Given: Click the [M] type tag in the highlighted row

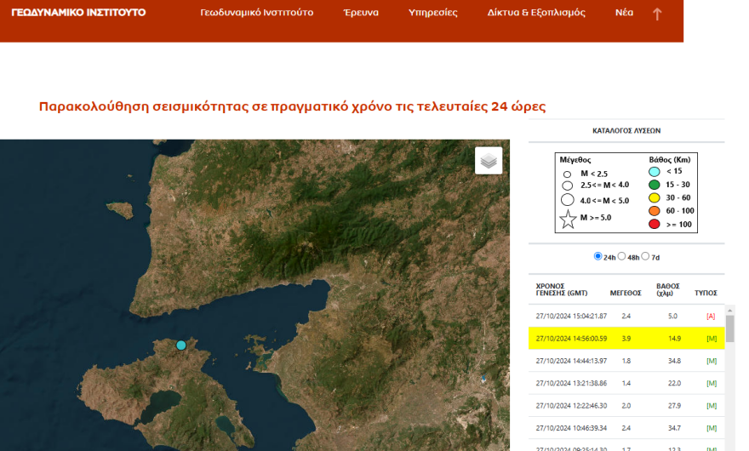Looking at the screenshot, I should click(712, 339).
